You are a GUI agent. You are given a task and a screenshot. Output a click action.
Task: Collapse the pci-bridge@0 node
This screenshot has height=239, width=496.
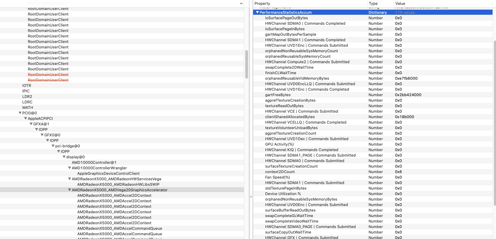(53, 146)
